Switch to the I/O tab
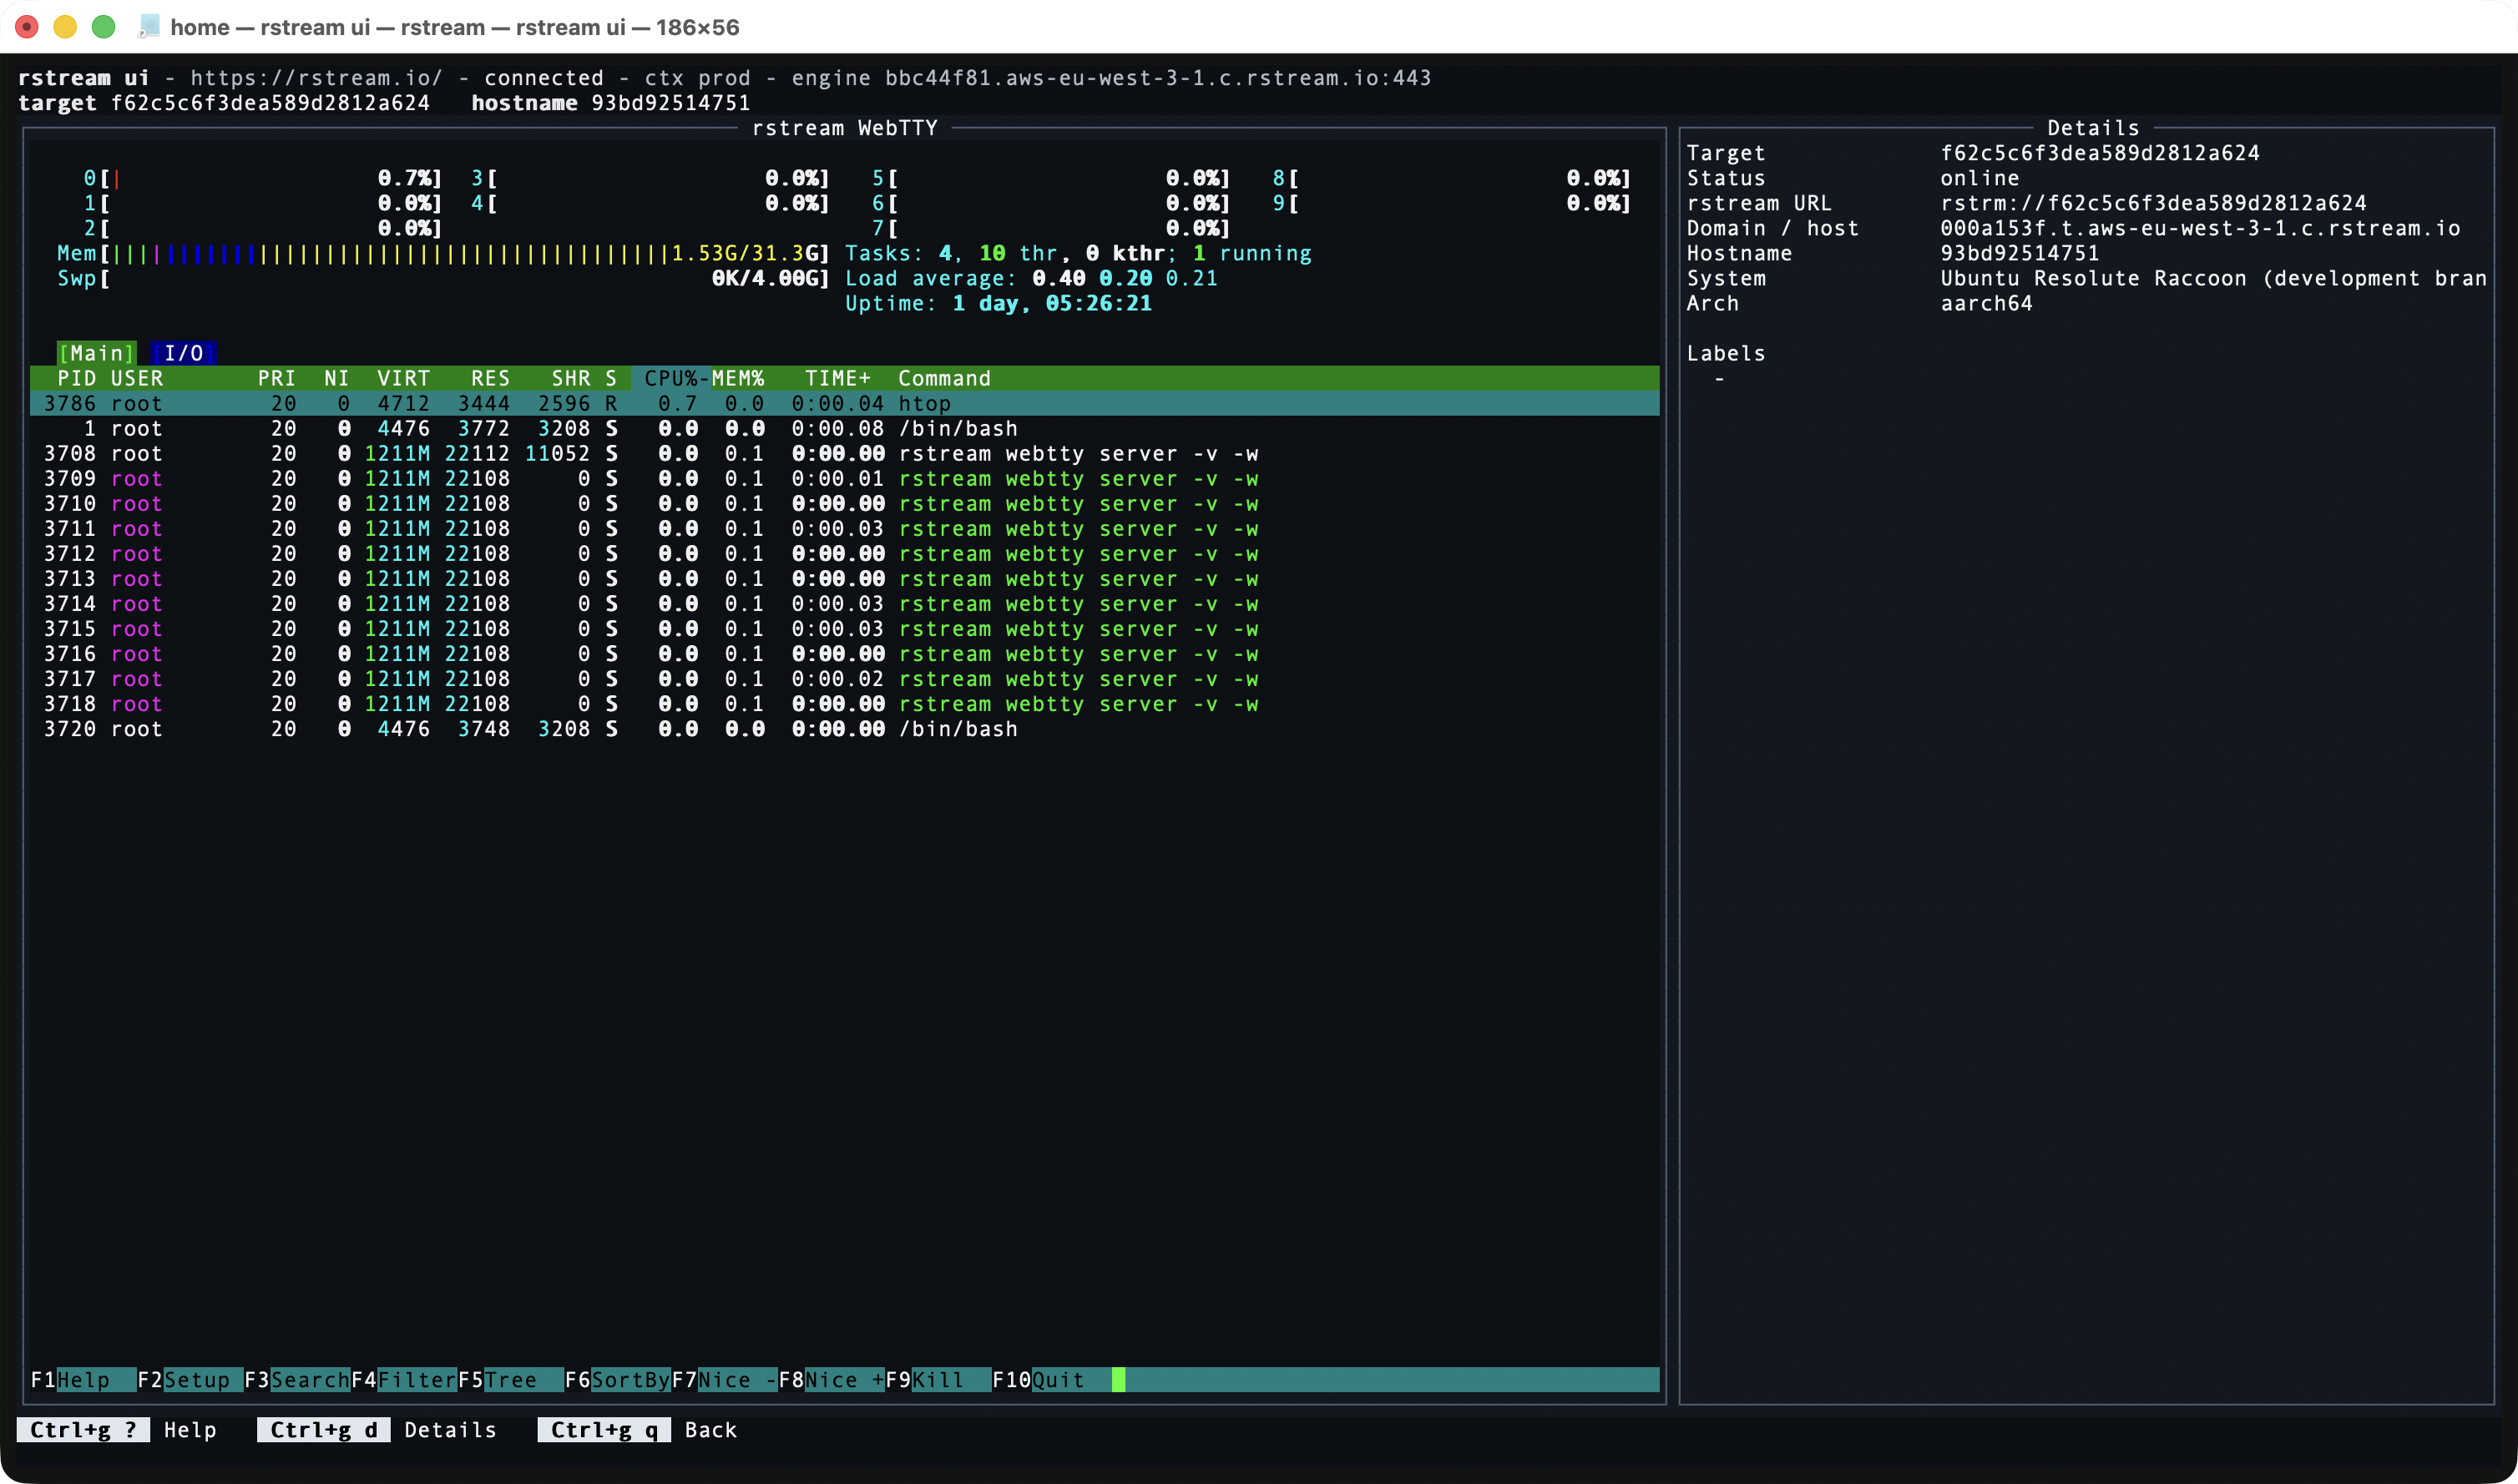The width and height of the screenshot is (2518, 1484). pyautogui.click(x=185, y=352)
